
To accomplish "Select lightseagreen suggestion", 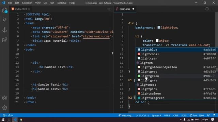I will point(177,98).
